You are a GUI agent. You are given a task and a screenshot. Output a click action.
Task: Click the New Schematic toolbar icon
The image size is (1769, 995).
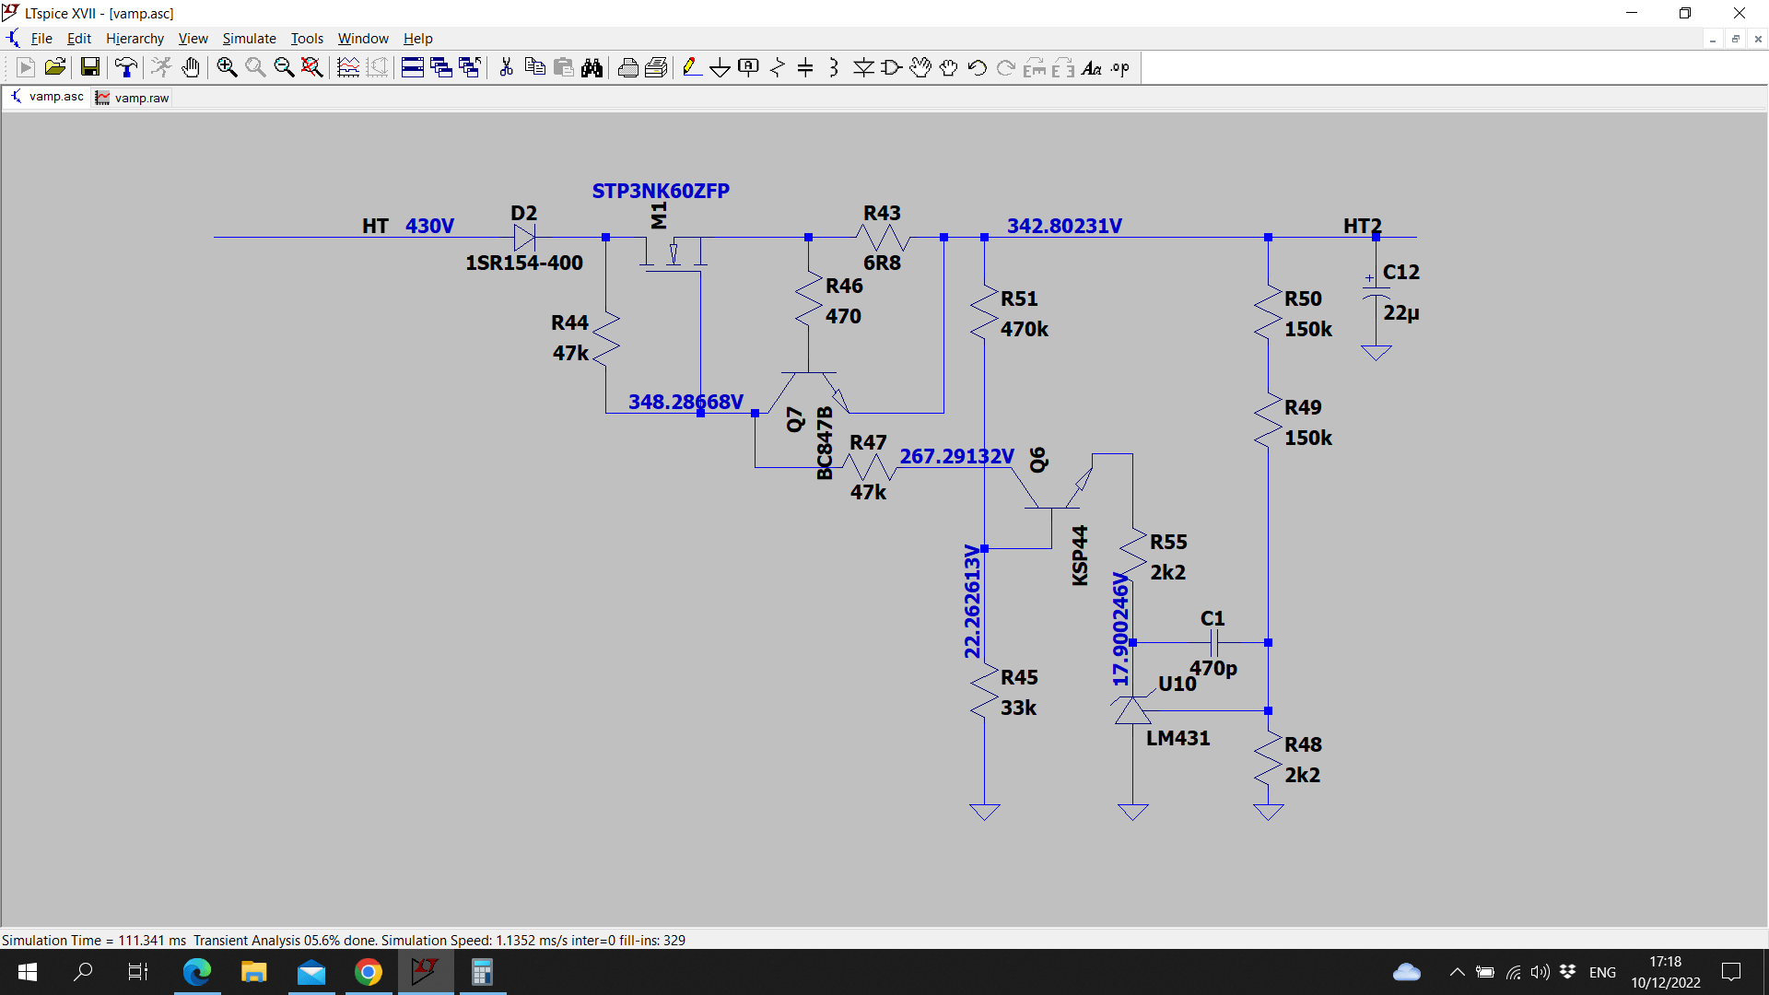[x=26, y=67]
